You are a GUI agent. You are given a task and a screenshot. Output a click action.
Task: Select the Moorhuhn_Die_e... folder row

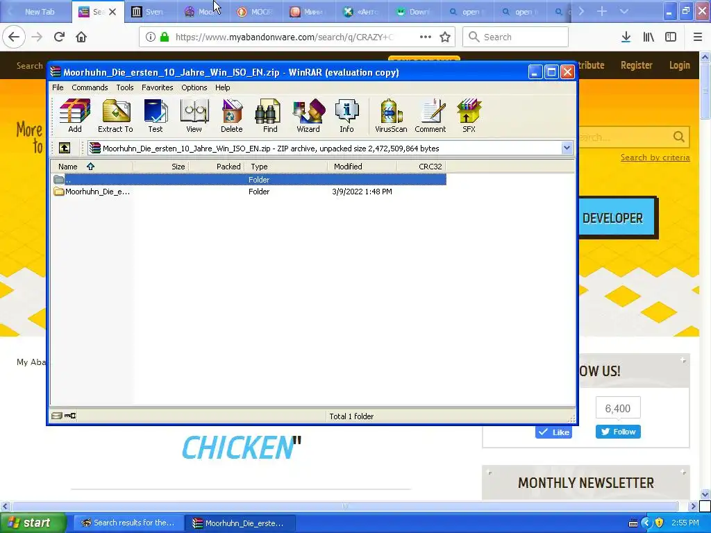248,192
